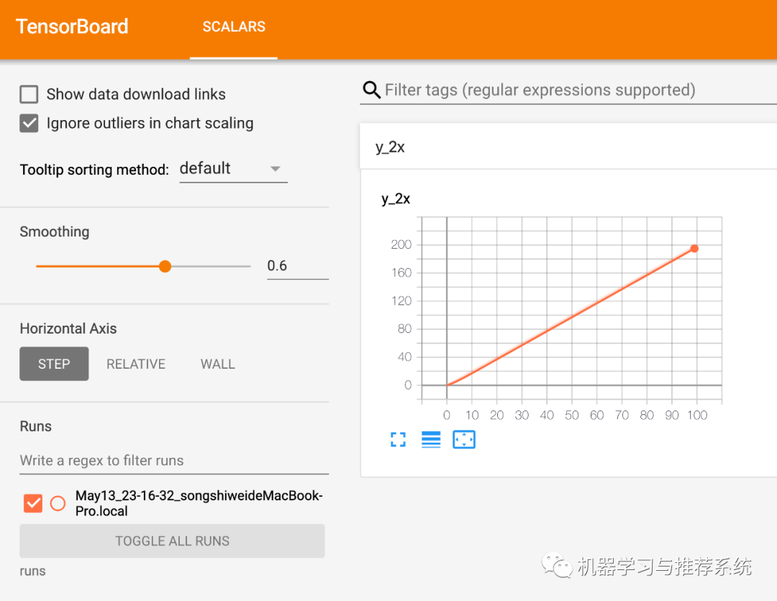Toggle y-axis log scale icon
The image size is (777, 601).
click(431, 440)
